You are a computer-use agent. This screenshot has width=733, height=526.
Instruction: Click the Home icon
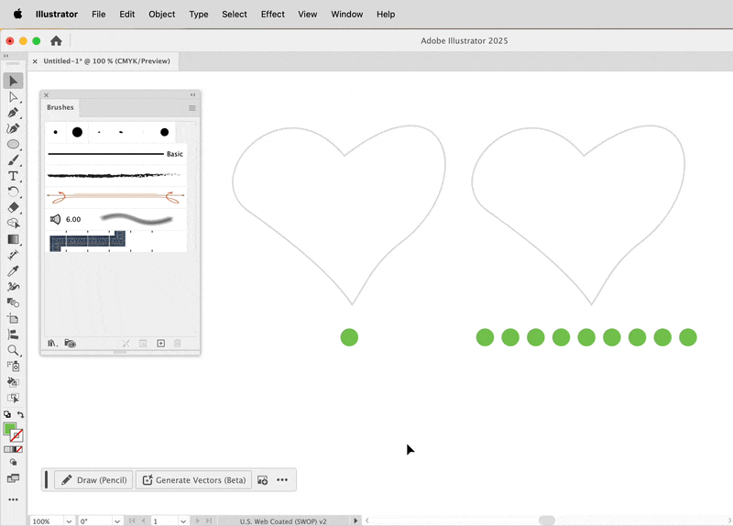tap(56, 40)
